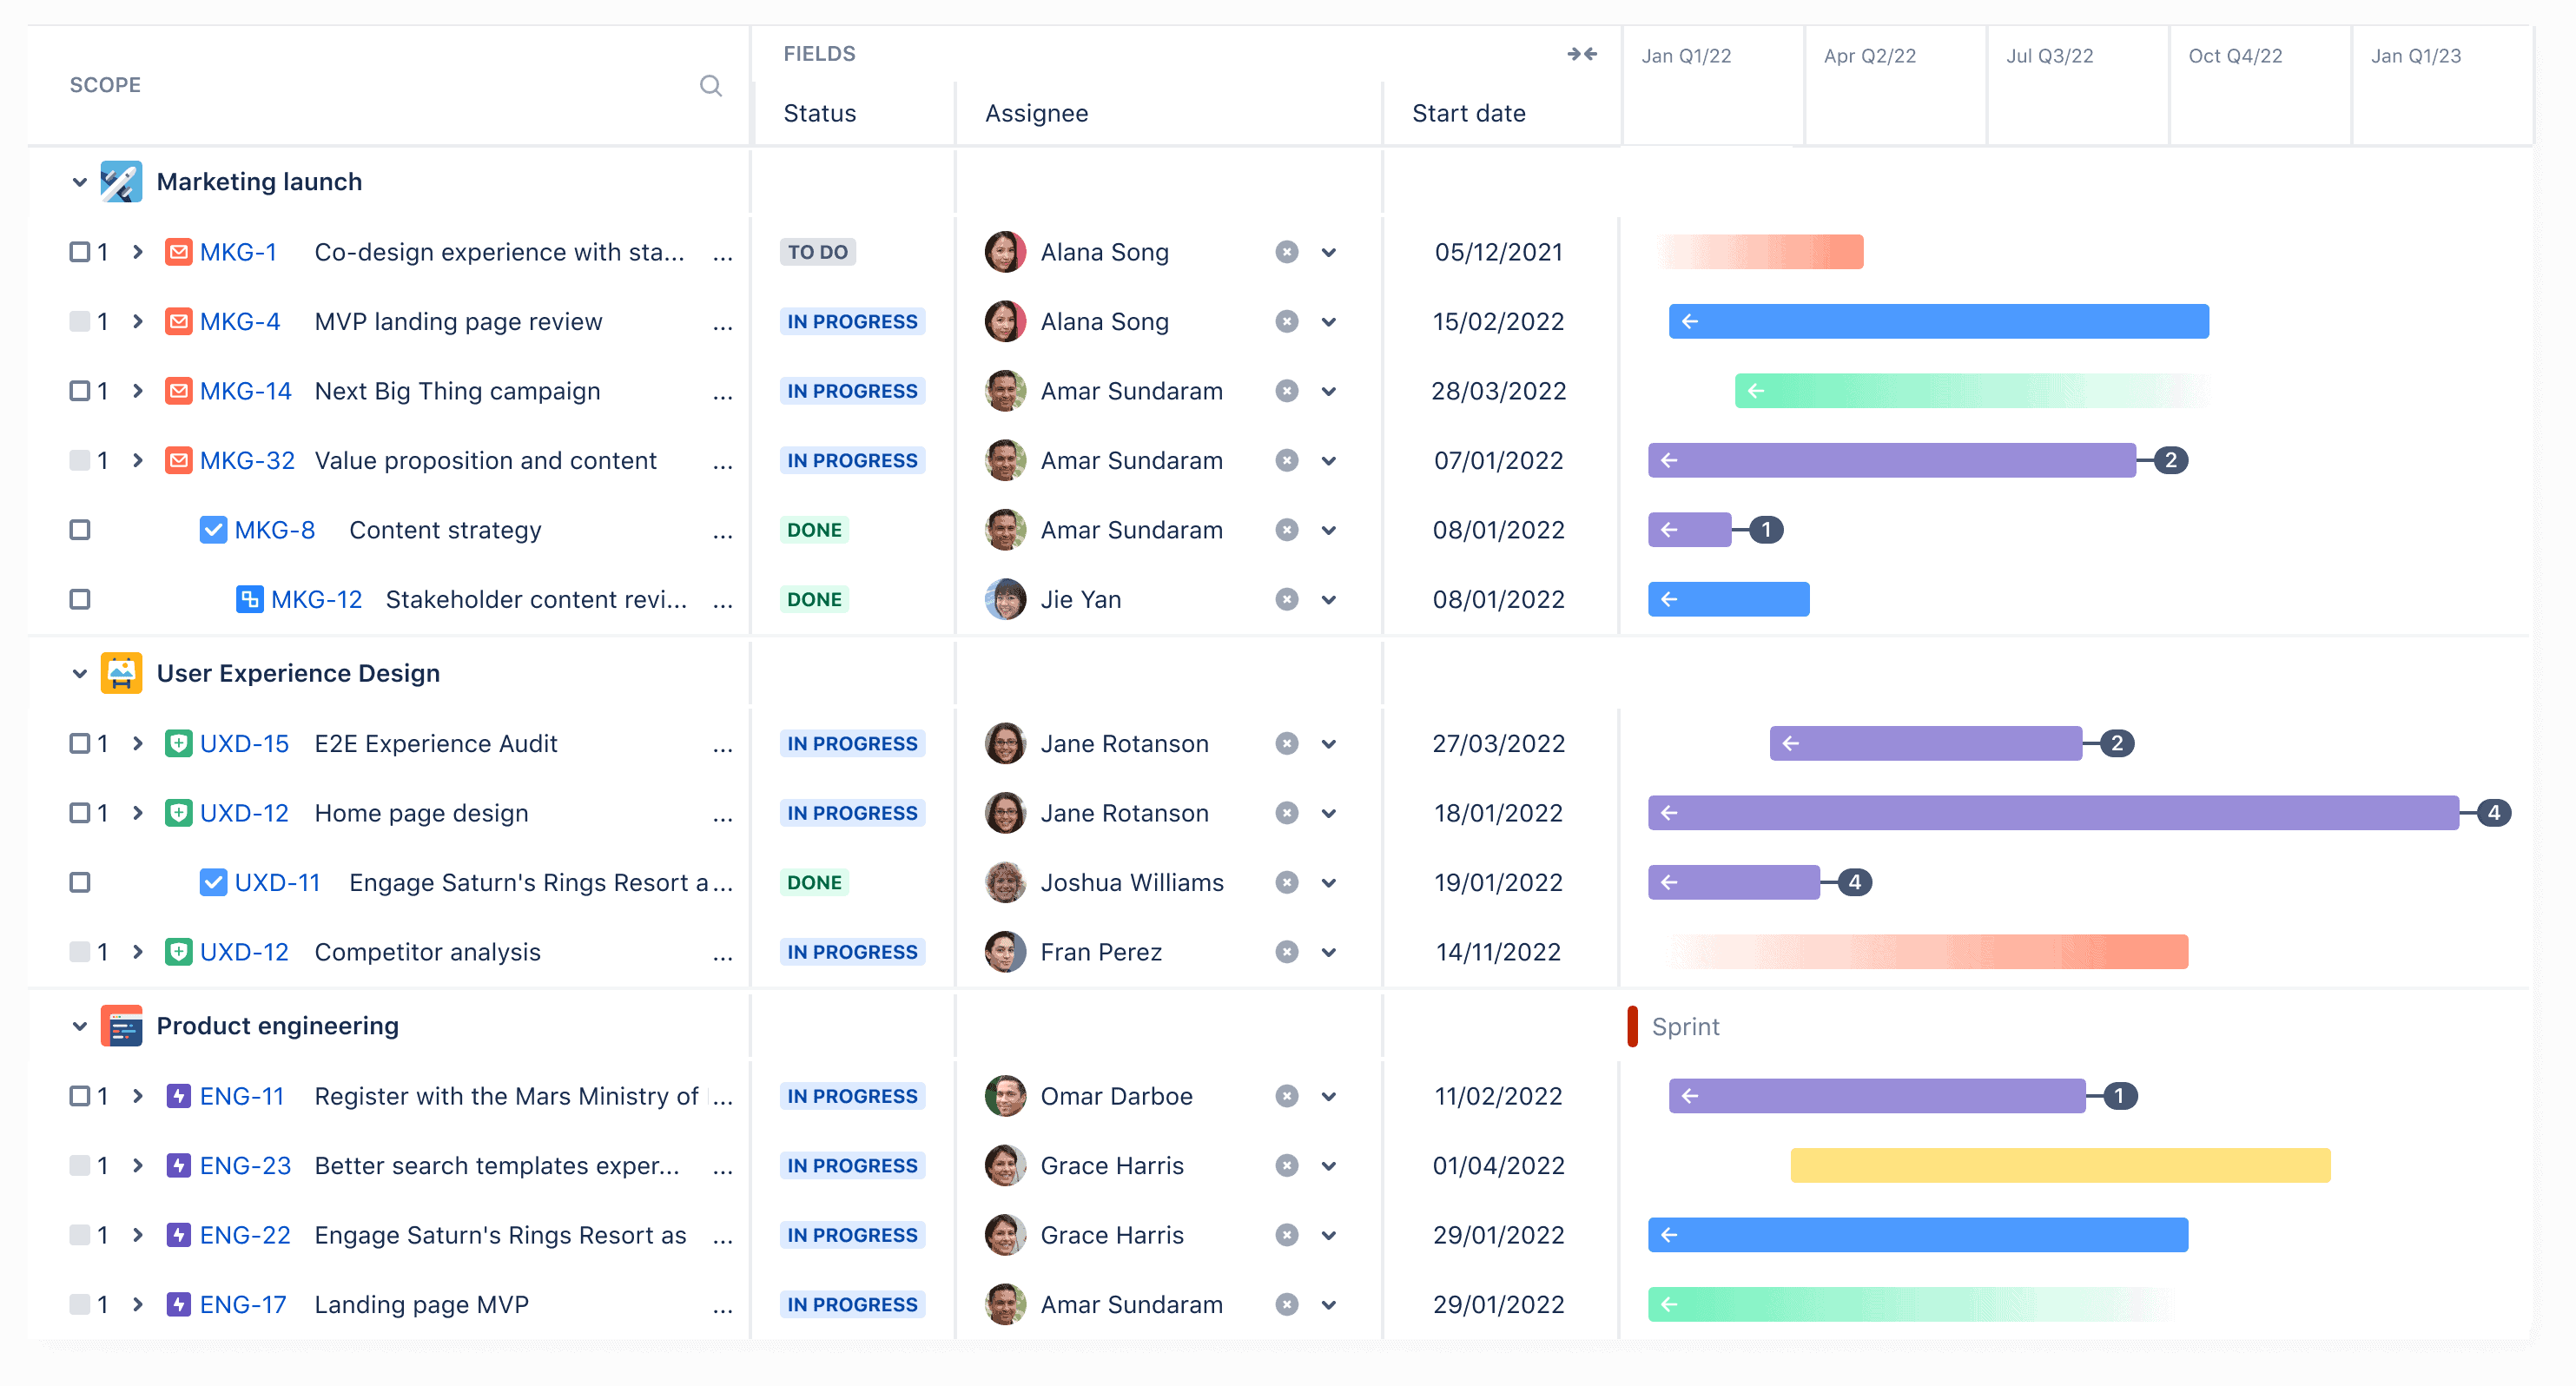
Task: Open the assignee dropdown for Jane Rotanson
Action: [x=1330, y=743]
